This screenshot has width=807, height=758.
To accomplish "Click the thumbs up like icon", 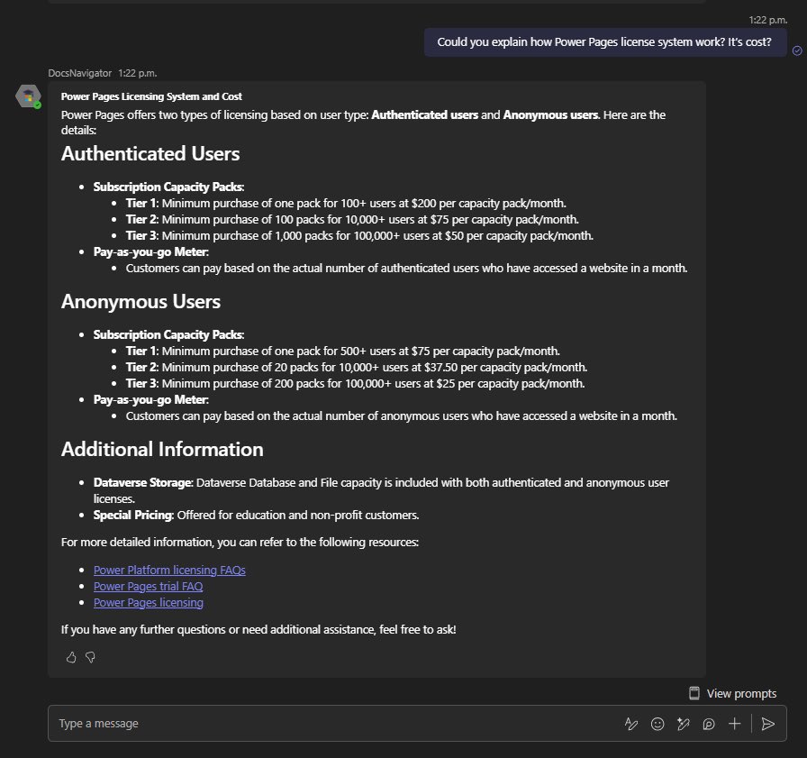I will pos(71,657).
